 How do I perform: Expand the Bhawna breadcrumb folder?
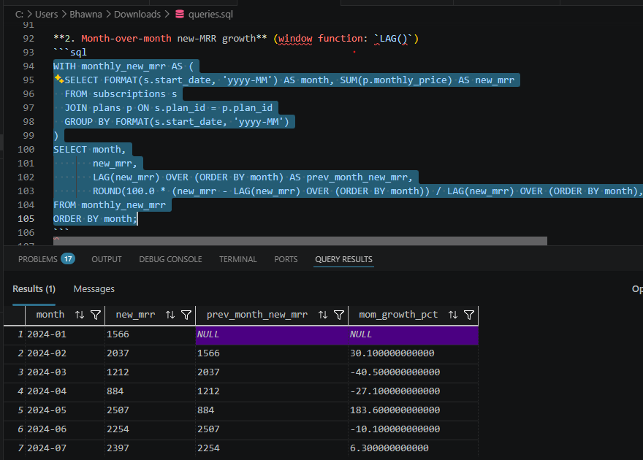85,15
